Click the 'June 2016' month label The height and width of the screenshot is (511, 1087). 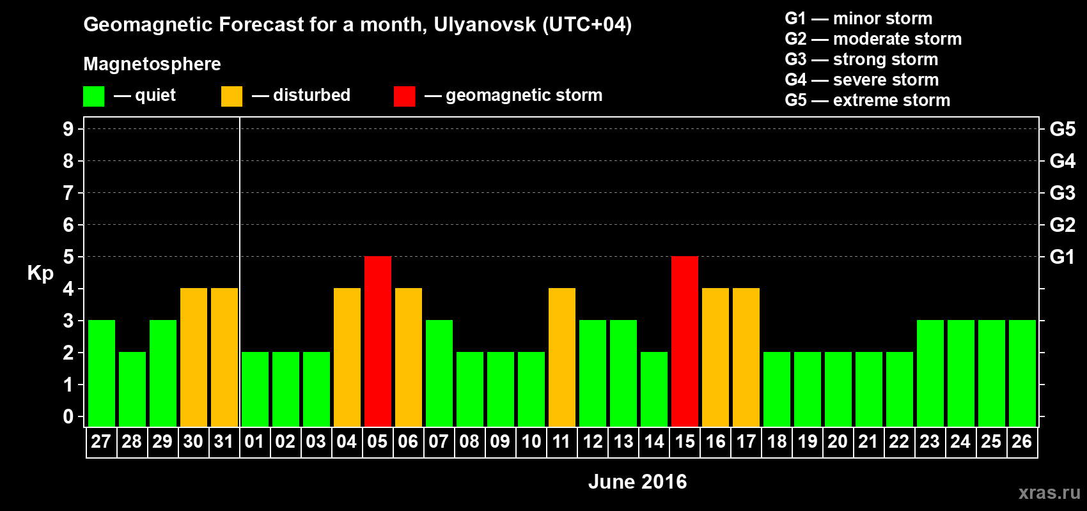coord(637,482)
